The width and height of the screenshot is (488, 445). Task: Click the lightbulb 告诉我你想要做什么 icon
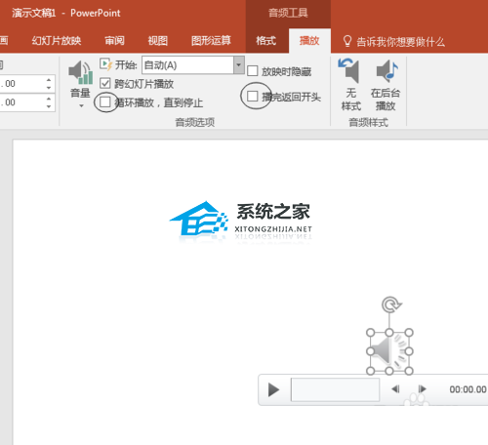347,41
